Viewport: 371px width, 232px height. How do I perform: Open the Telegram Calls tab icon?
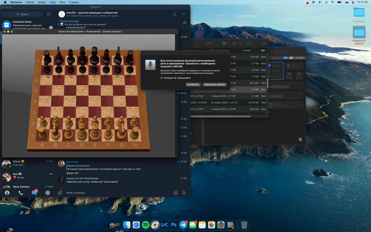(x=21, y=193)
